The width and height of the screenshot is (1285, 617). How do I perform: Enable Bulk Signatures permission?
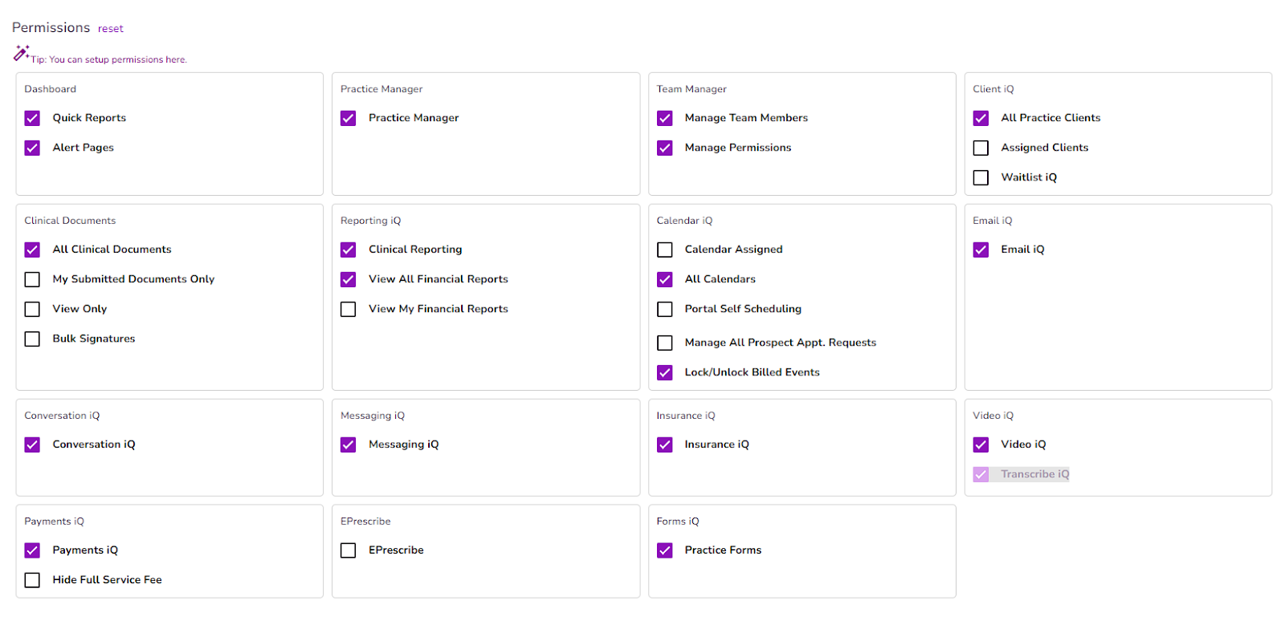pyautogui.click(x=32, y=339)
